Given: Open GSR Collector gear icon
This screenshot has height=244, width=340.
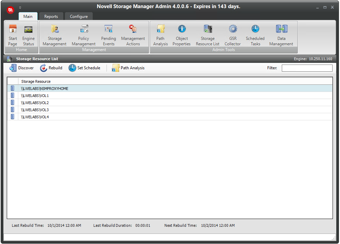Looking at the screenshot, I should click(233, 35).
